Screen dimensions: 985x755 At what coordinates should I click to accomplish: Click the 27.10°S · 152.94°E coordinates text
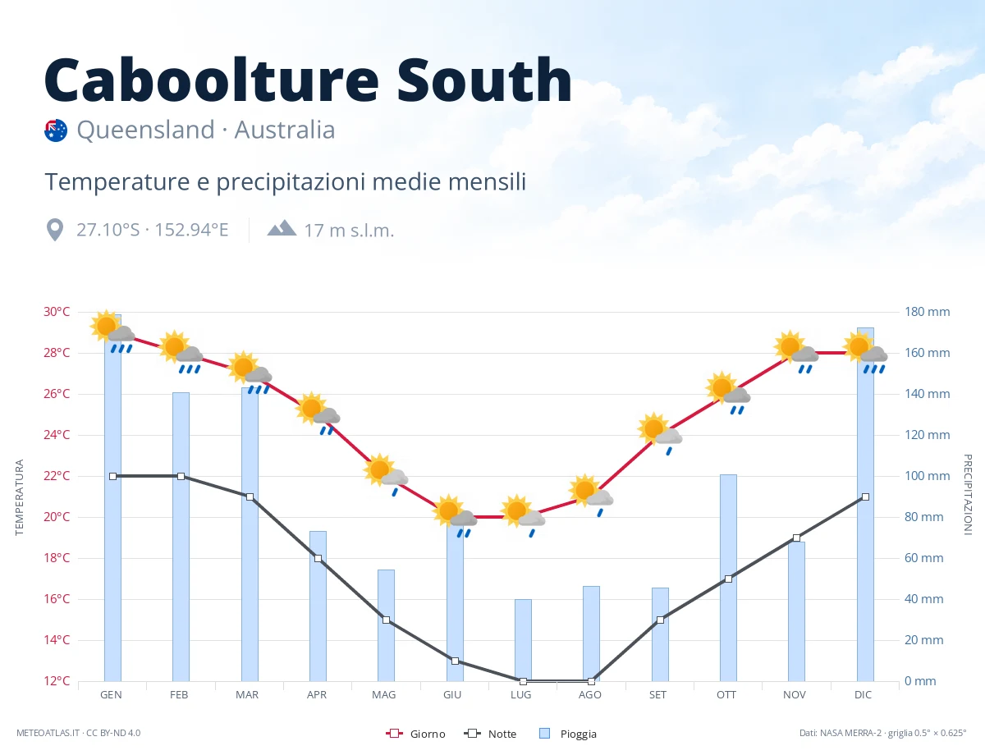click(x=153, y=230)
